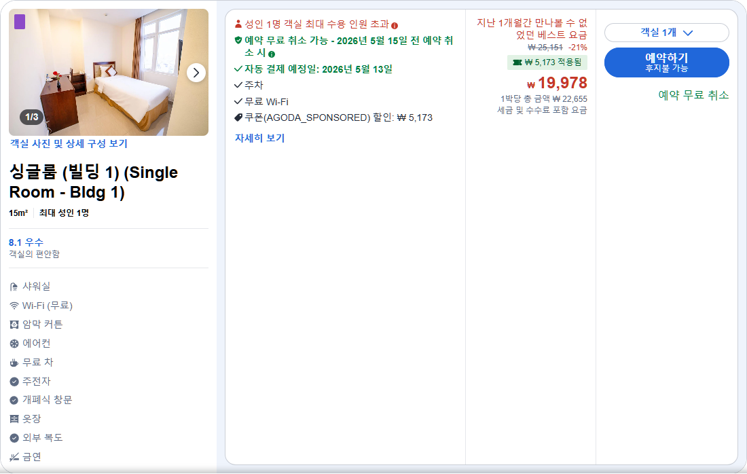Open the 객실 1개 room count dropdown
Screen dimensions: 747x474
click(666, 32)
